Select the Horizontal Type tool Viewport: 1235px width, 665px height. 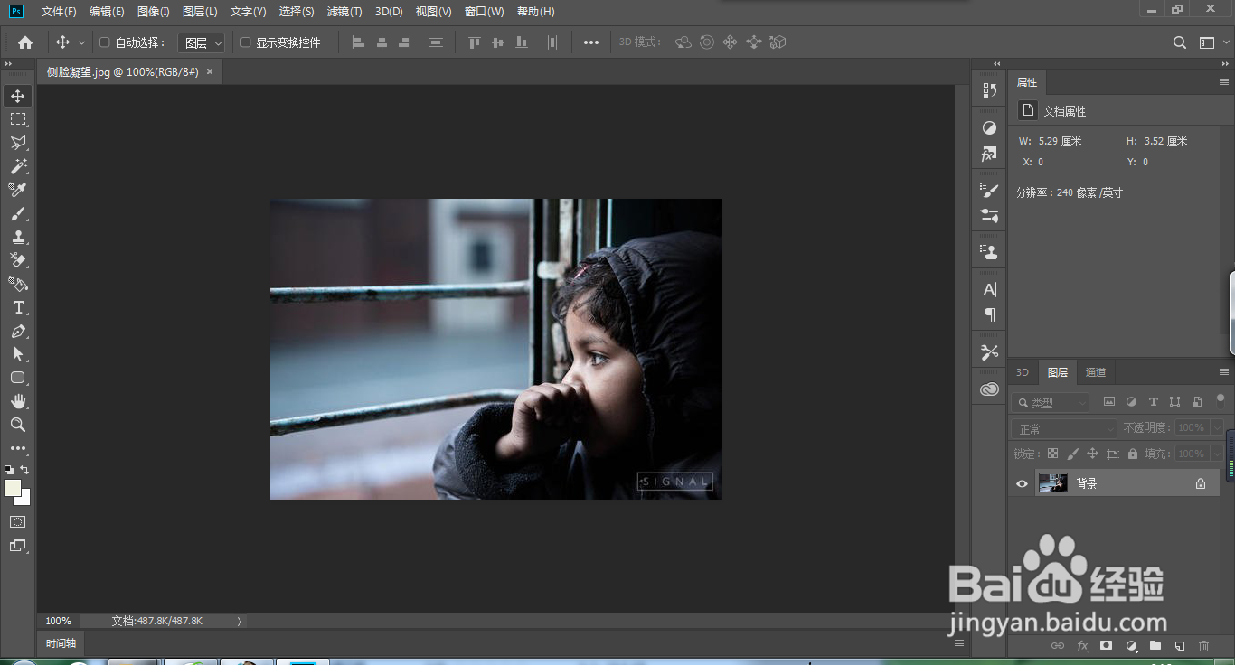(x=18, y=307)
